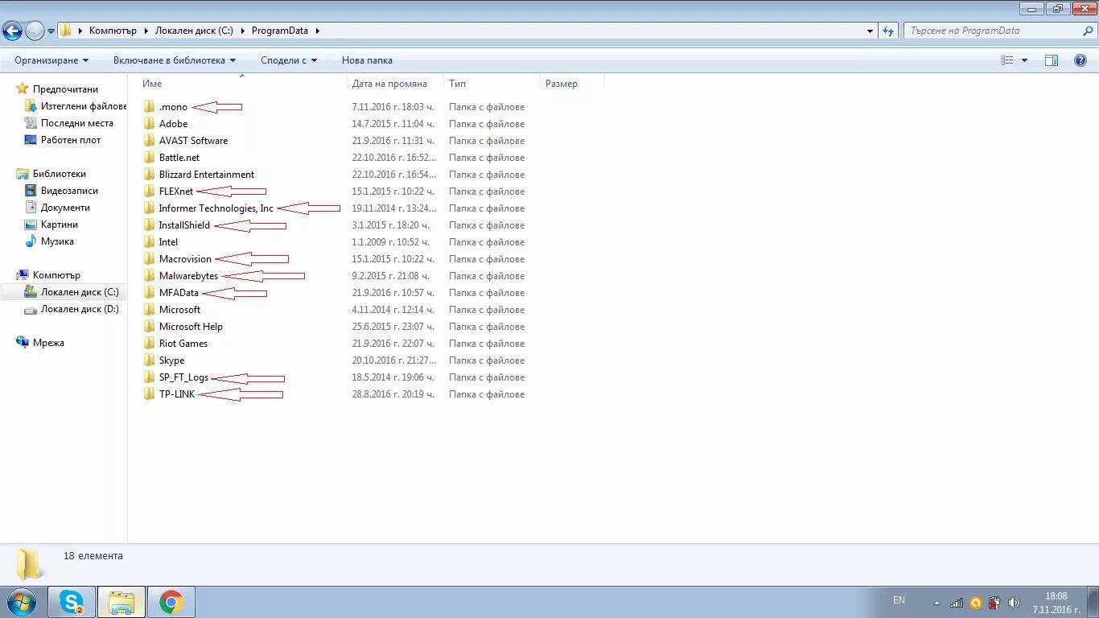Open the Видеозаписи library
Viewport: 1099px width, 618px height.
[x=69, y=191]
